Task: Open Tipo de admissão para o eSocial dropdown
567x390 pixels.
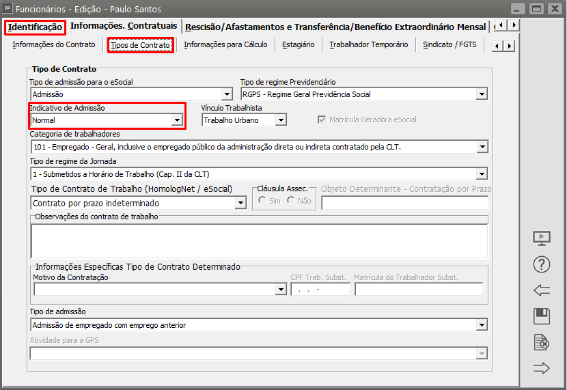Action: [227, 94]
